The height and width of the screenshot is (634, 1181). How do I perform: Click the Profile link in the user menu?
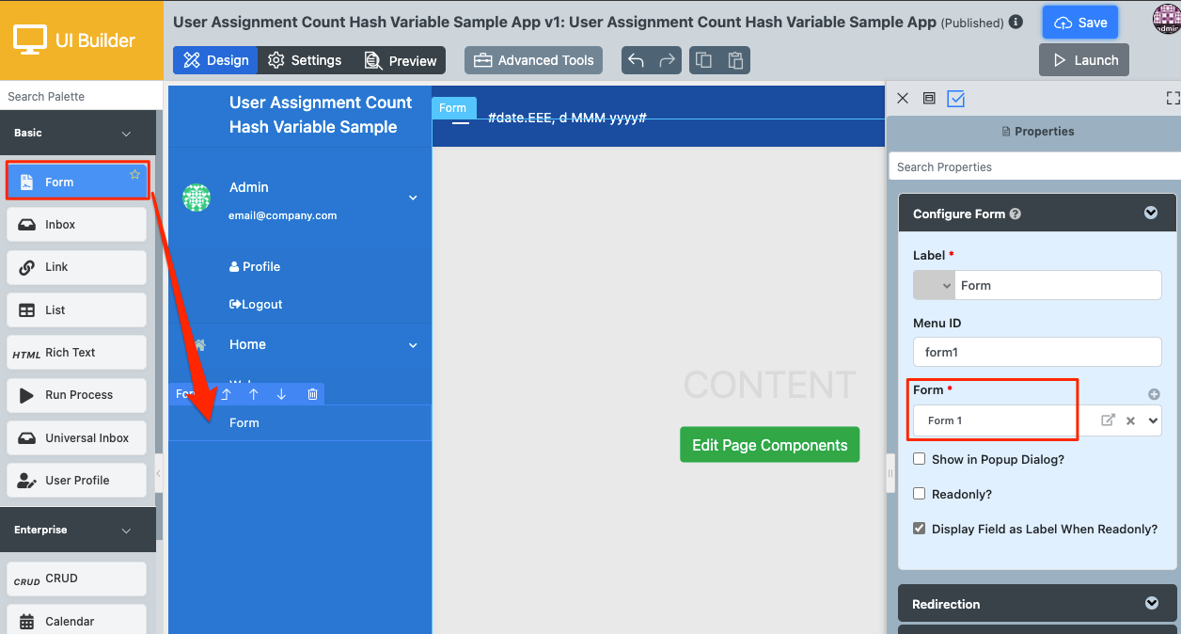255,266
